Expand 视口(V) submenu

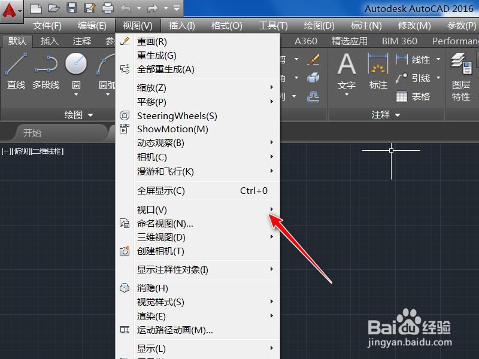point(198,210)
